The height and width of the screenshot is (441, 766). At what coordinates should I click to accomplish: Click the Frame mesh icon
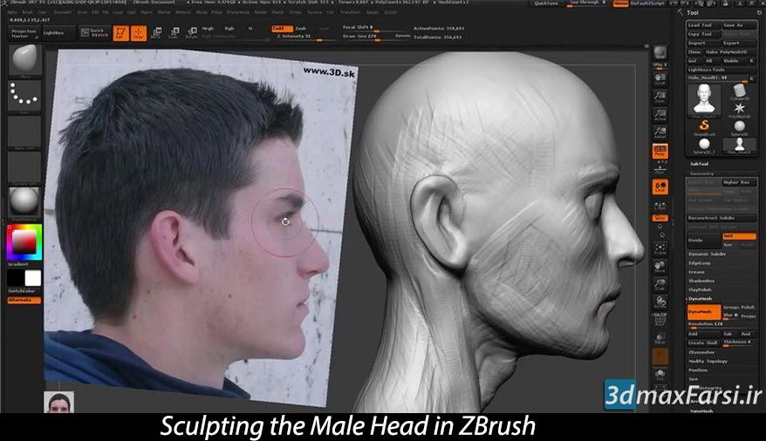[660, 248]
